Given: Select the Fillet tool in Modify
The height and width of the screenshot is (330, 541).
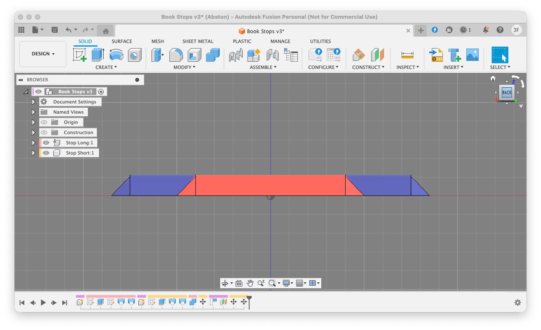Looking at the screenshot, I should [x=176, y=55].
